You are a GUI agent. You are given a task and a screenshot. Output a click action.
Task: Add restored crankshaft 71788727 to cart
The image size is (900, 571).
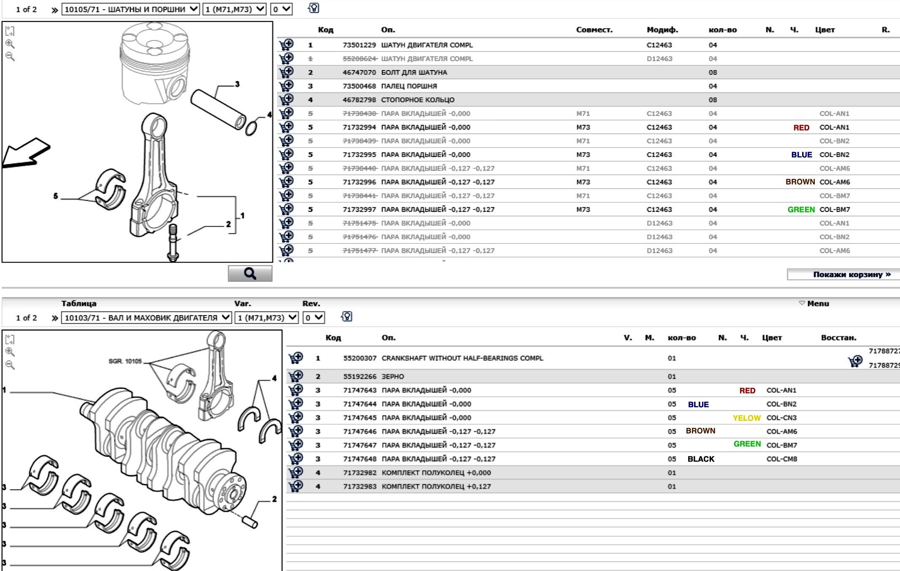pyautogui.click(x=855, y=361)
